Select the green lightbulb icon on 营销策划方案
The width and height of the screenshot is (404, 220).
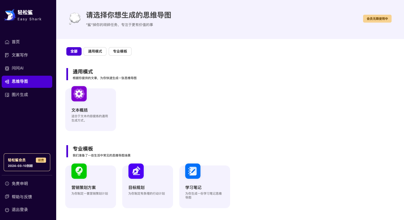click(x=79, y=171)
